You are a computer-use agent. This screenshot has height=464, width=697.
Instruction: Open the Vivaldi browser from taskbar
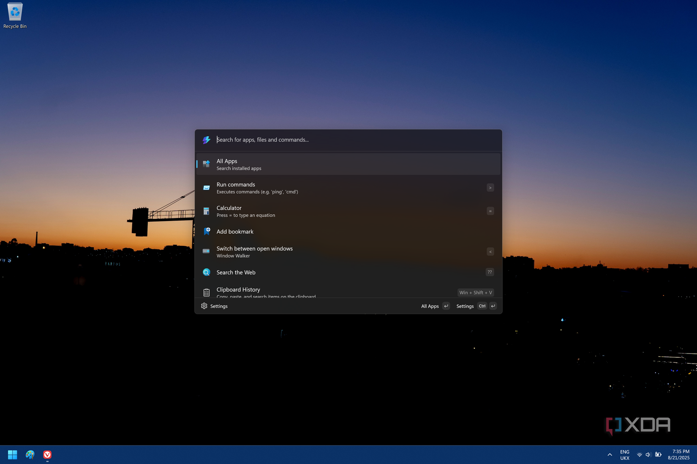pos(47,455)
